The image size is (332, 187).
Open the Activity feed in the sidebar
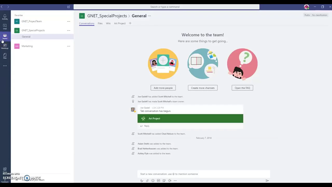5,17
